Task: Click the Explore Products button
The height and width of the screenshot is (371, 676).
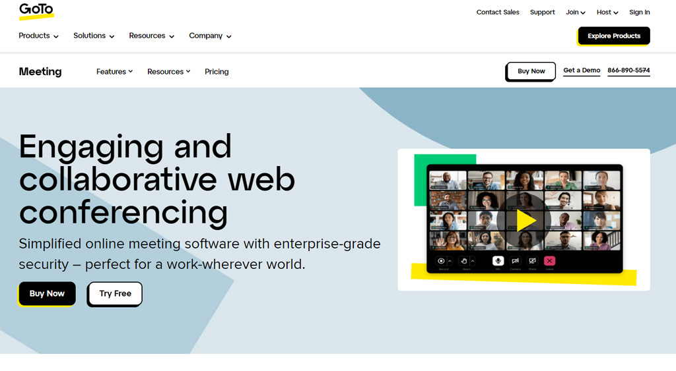Action: (x=614, y=36)
